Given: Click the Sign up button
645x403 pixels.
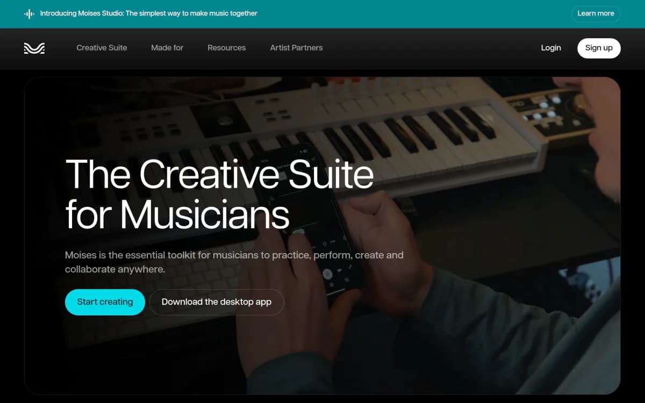Looking at the screenshot, I should (599, 48).
